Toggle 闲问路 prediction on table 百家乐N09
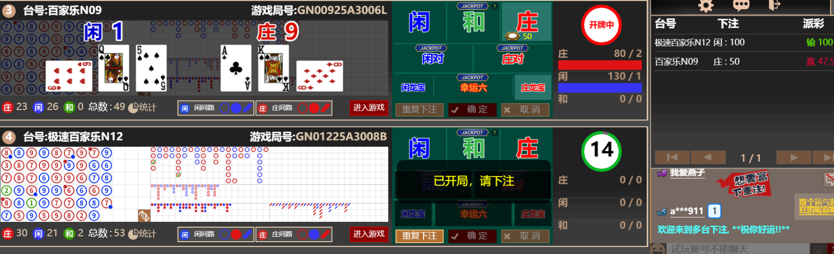The image size is (834, 254). pos(215,108)
